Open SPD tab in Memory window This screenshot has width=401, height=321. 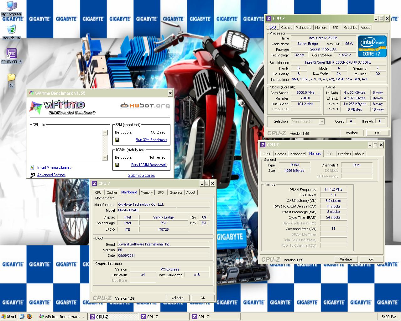330,154
